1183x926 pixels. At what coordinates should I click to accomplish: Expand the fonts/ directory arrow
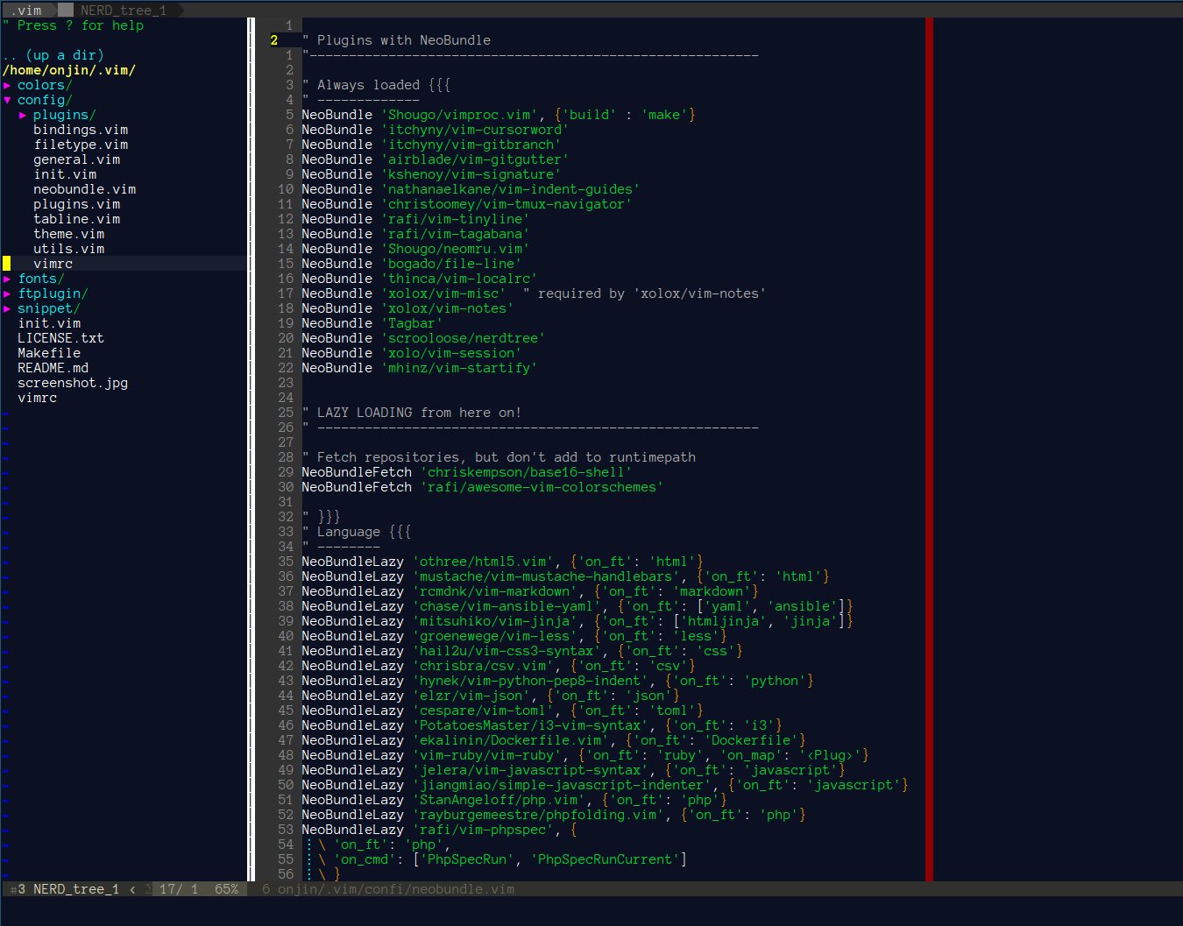pyautogui.click(x=7, y=279)
